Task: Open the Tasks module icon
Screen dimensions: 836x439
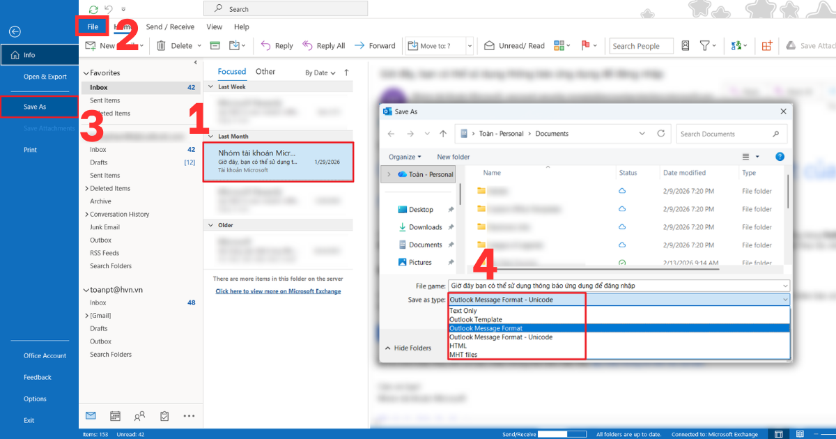Action: coord(164,415)
